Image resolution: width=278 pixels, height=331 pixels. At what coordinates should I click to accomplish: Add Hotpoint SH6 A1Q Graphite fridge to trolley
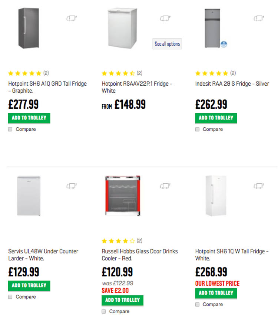pyautogui.click(x=29, y=118)
